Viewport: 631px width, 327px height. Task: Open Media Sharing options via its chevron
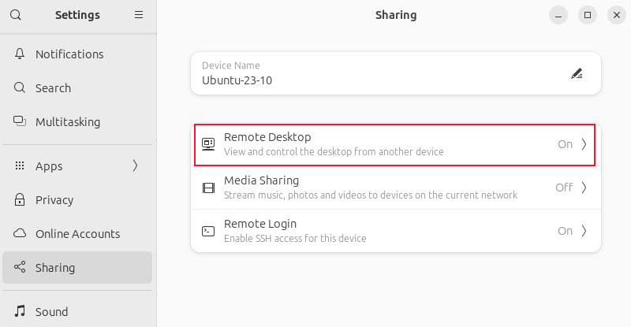pyautogui.click(x=584, y=188)
